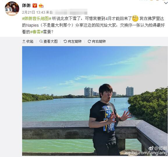This screenshot has height=157, width=168.
Task: Open the #春雪# hashtag link
Action: click(36, 32)
